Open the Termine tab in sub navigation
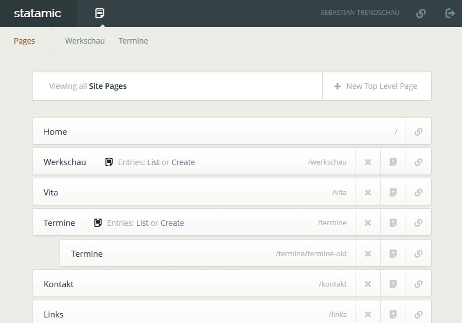The width and height of the screenshot is (462, 323). (x=133, y=41)
